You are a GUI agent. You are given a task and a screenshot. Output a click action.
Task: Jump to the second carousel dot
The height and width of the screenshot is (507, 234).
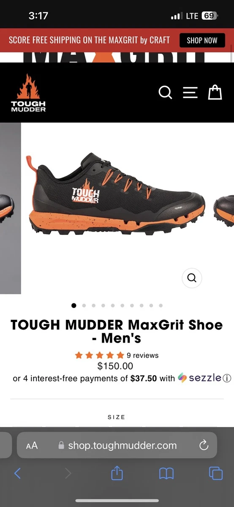pyautogui.click(x=84, y=305)
